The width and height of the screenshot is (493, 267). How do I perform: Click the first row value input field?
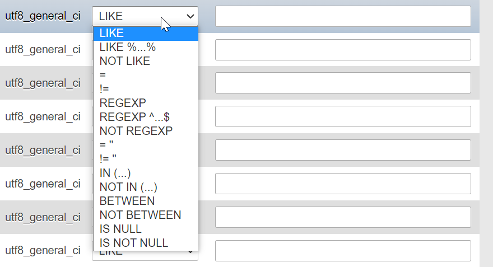coord(343,16)
